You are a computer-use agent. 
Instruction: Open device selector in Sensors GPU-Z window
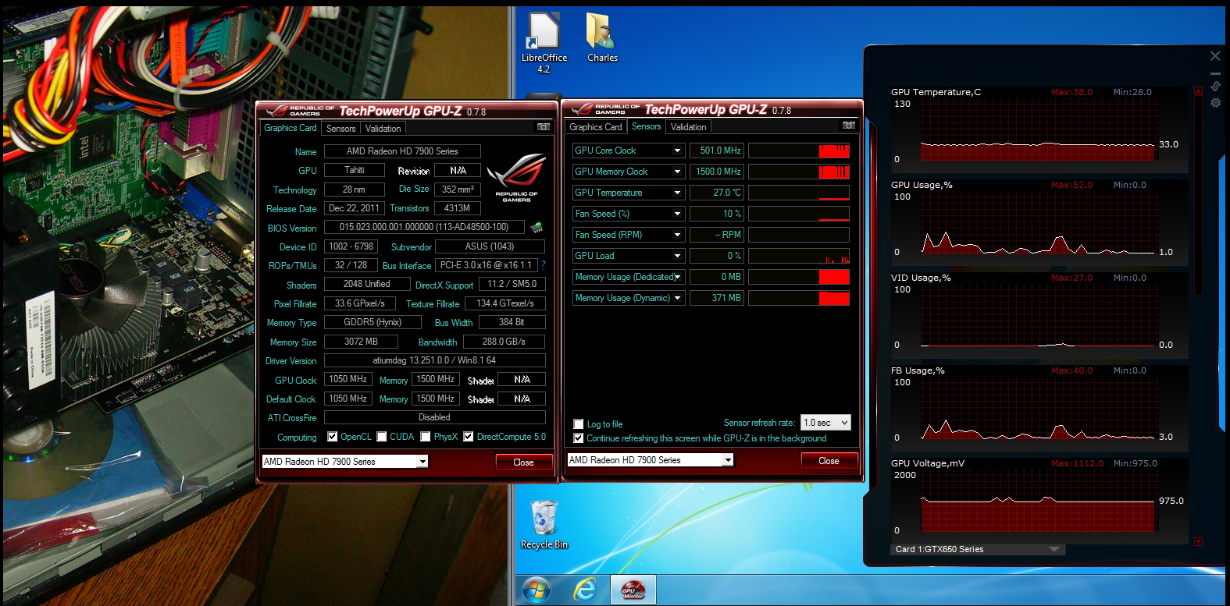click(x=651, y=460)
